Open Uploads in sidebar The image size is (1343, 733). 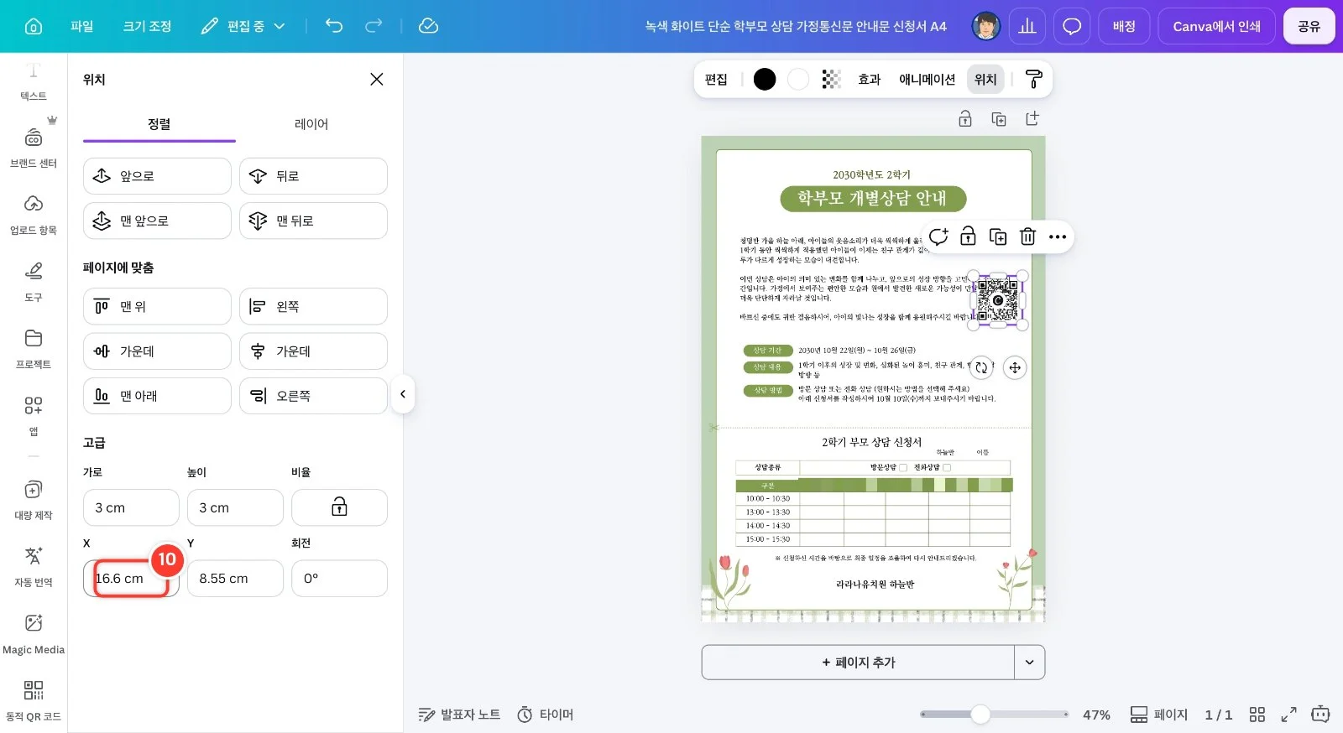34,214
